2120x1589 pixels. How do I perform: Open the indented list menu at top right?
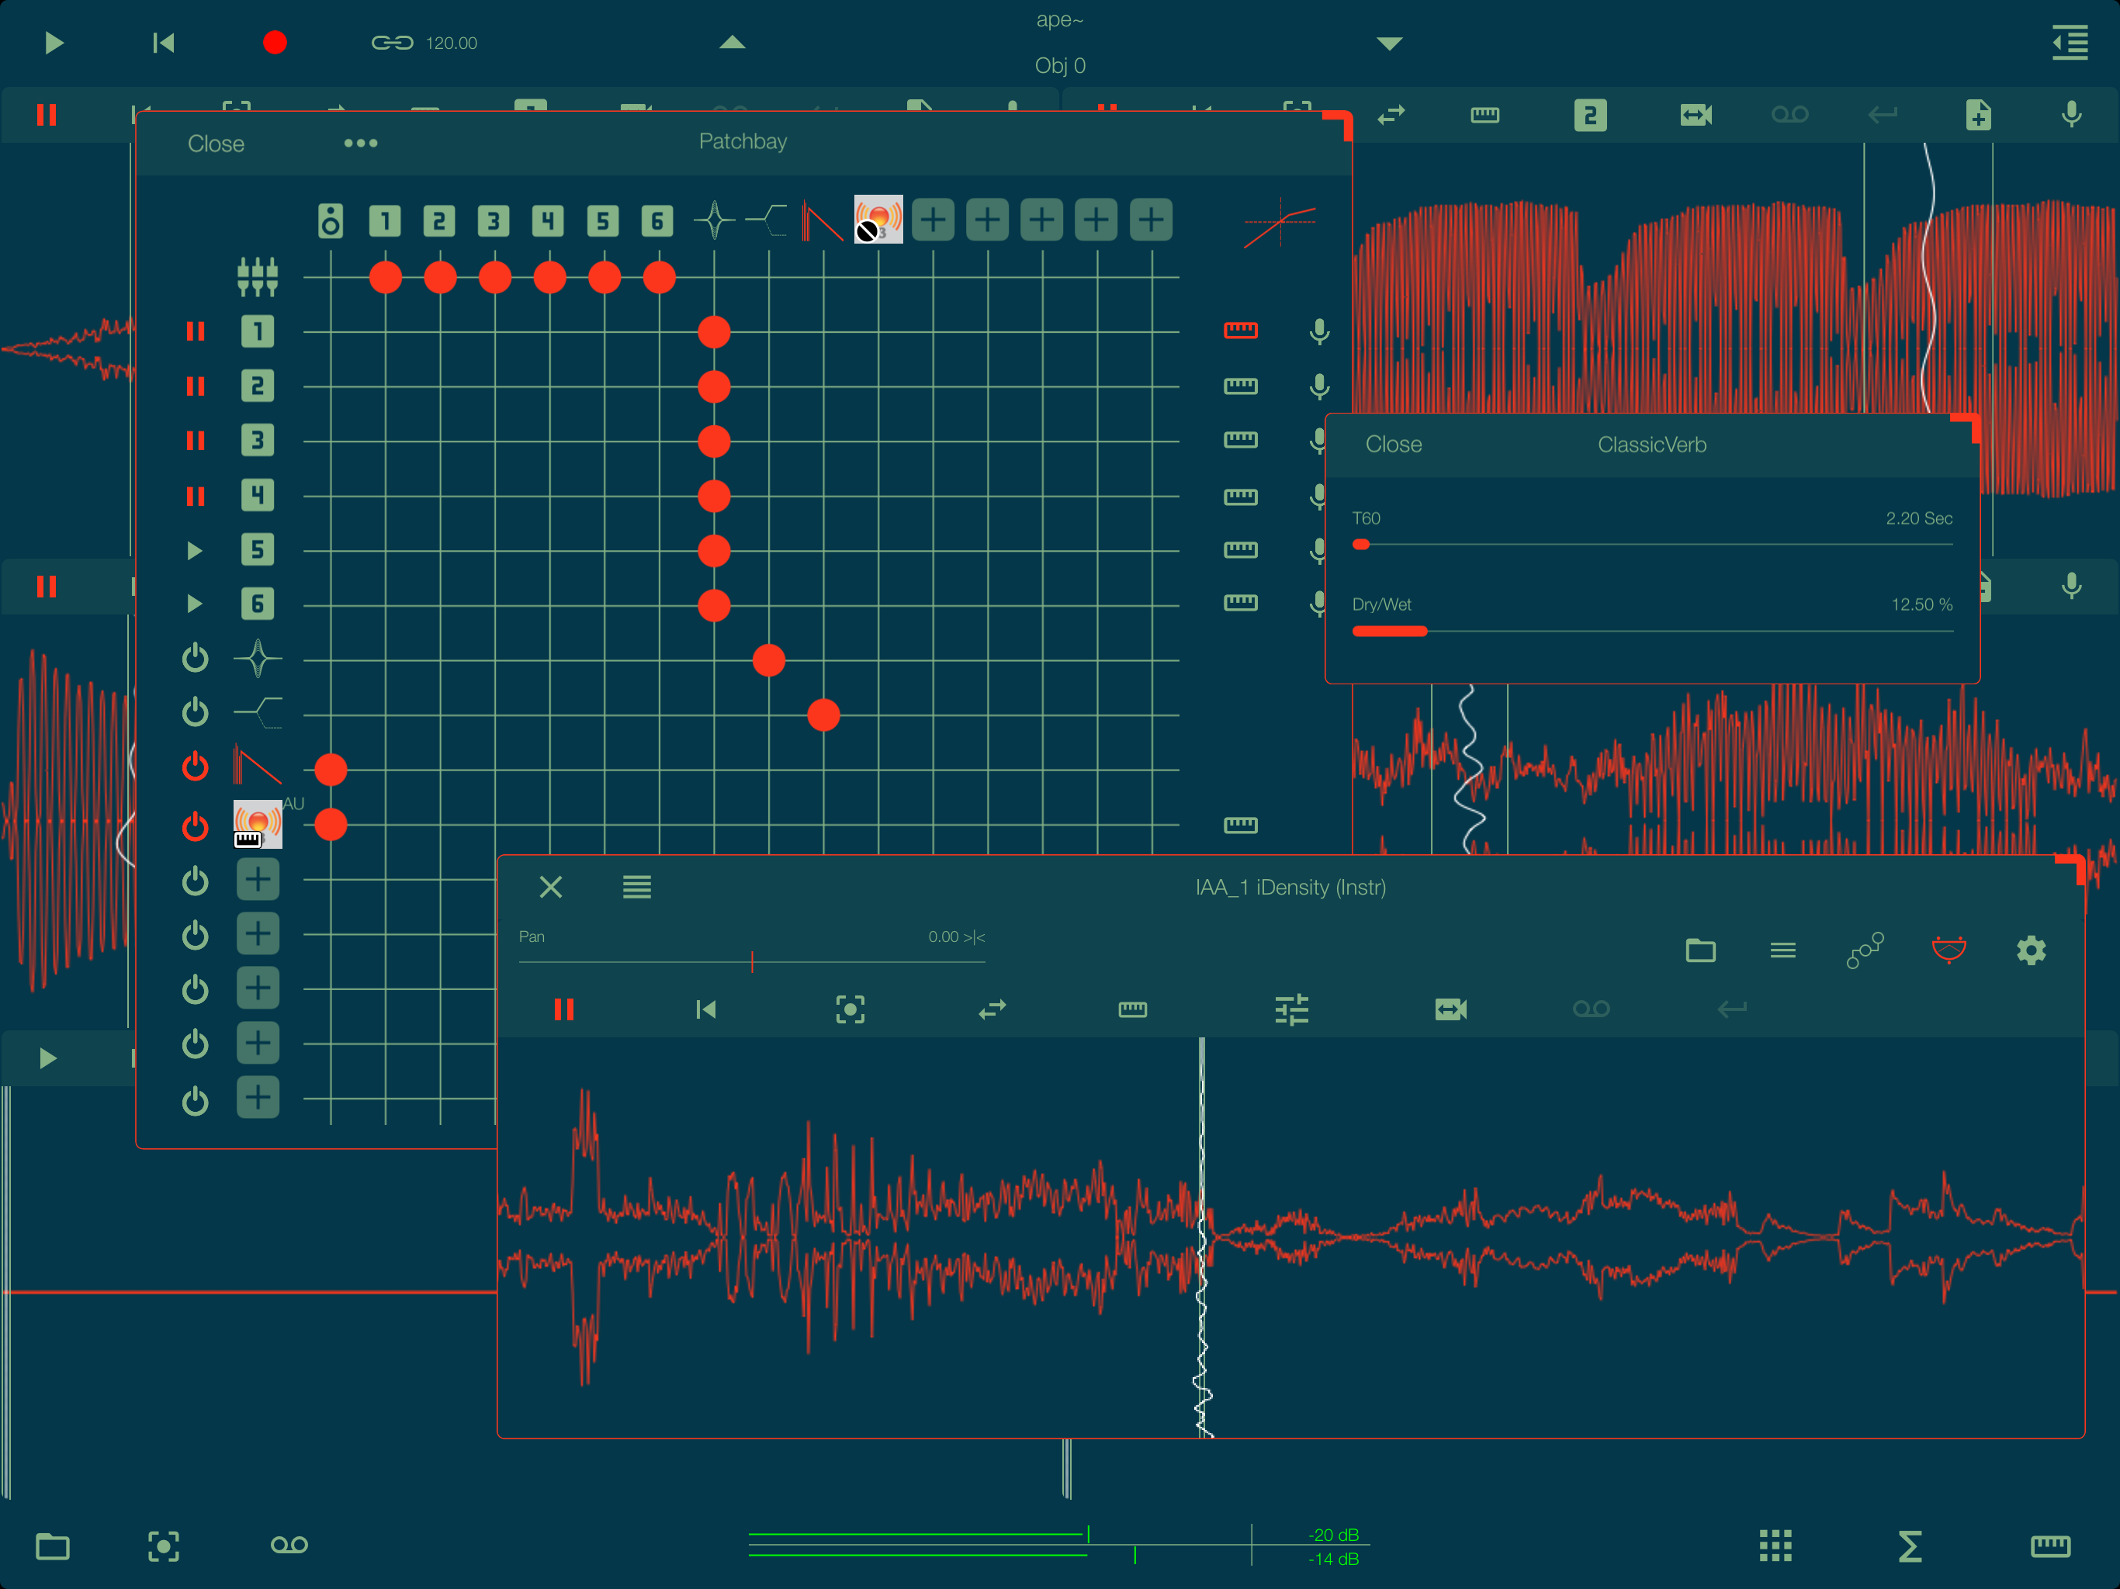click(2070, 43)
